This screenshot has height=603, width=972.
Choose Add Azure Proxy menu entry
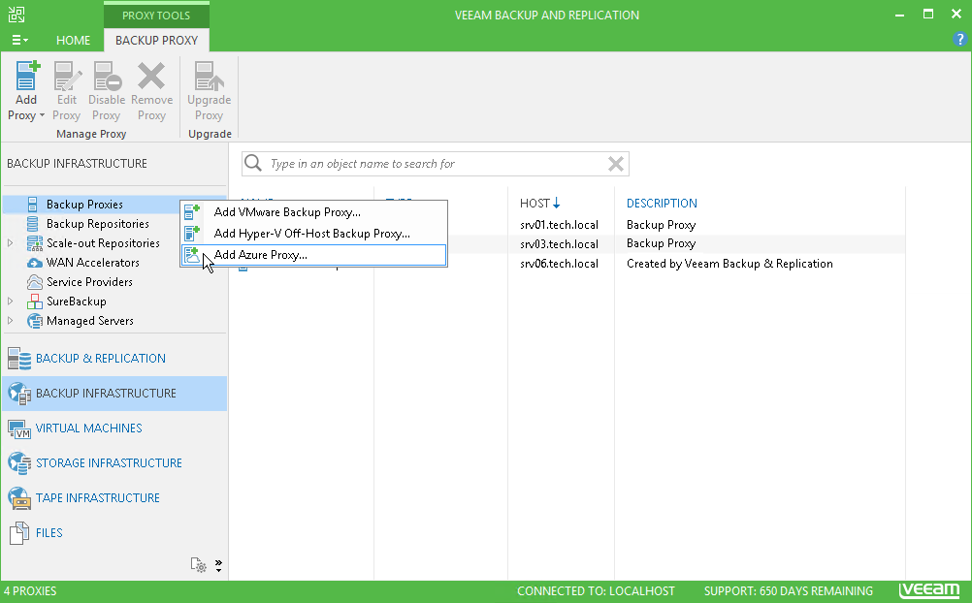[313, 255]
